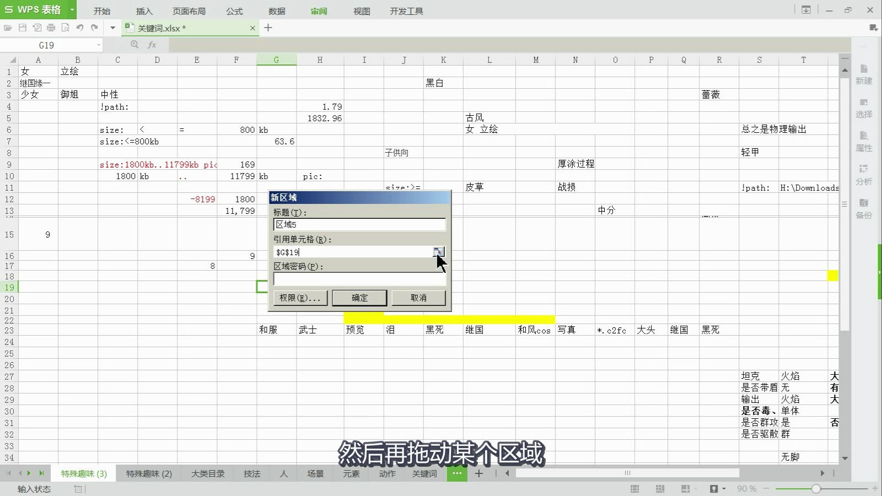Click the magnifier icon near formula bar
The height and width of the screenshot is (496, 882).
point(135,45)
